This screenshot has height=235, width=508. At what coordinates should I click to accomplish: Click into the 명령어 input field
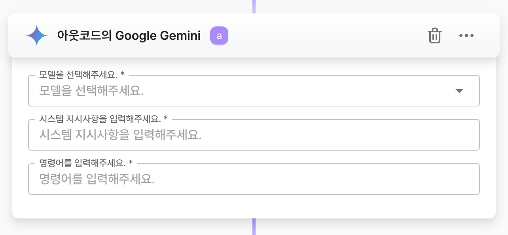(x=253, y=179)
